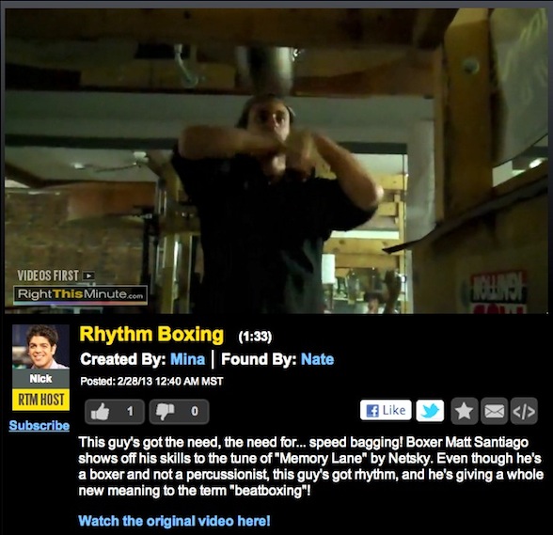This screenshot has height=535, width=553.
Task: Click the small play icon beside Videos First
Action: pyautogui.click(x=88, y=275)
